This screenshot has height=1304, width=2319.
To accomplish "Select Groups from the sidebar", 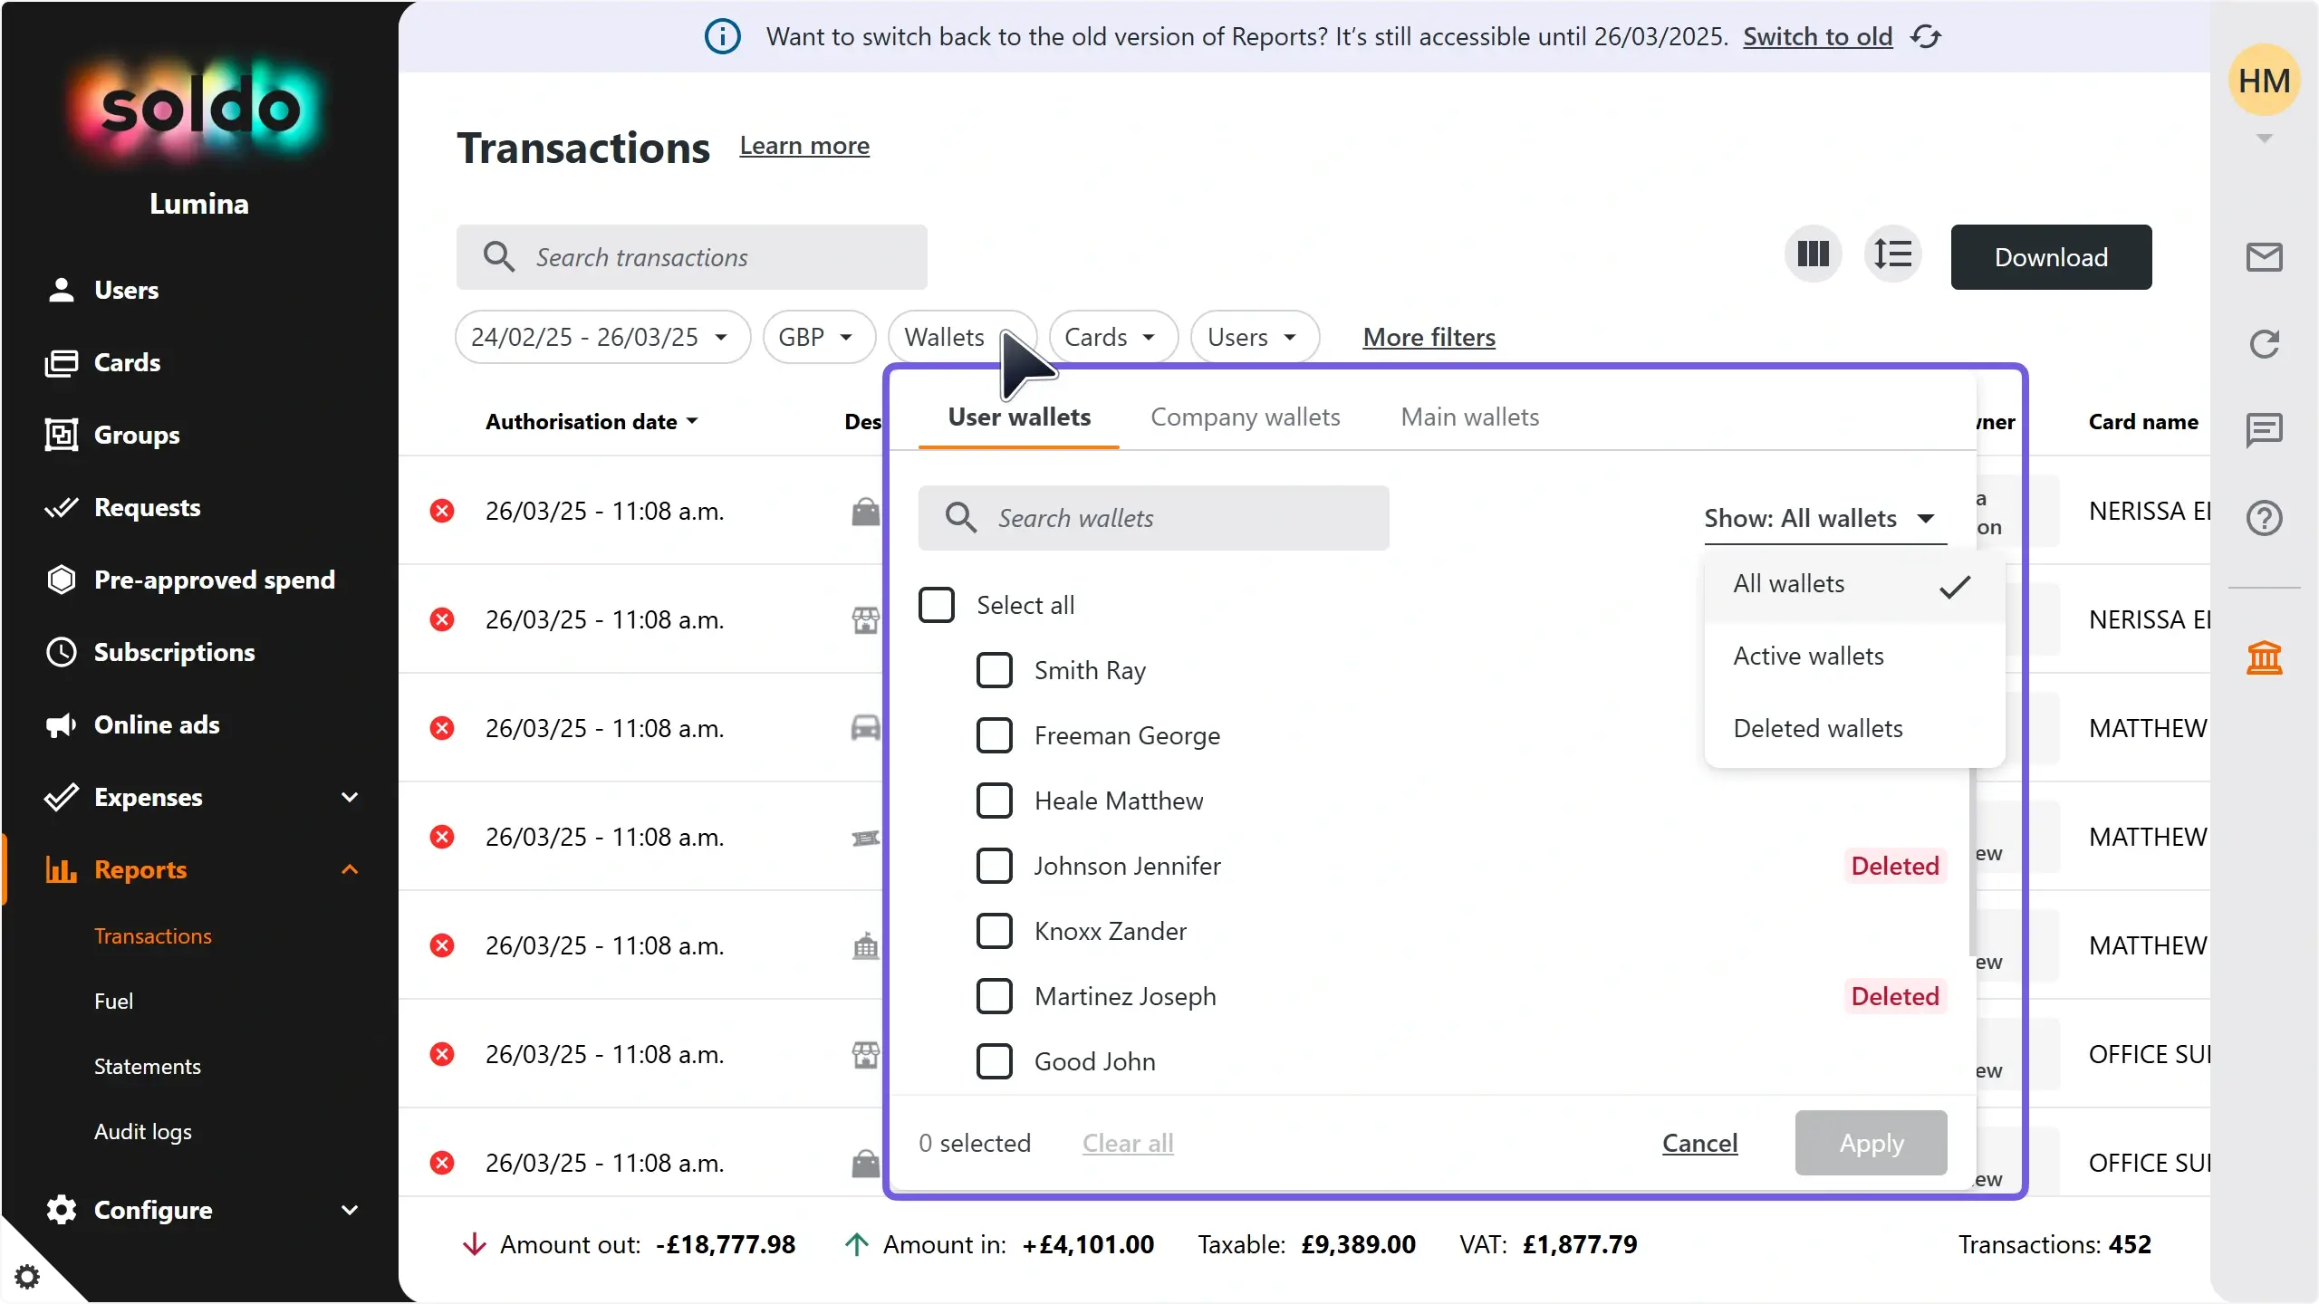I will tap(138, 435).
